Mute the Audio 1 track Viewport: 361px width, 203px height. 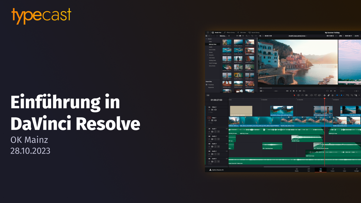[218, 131]
